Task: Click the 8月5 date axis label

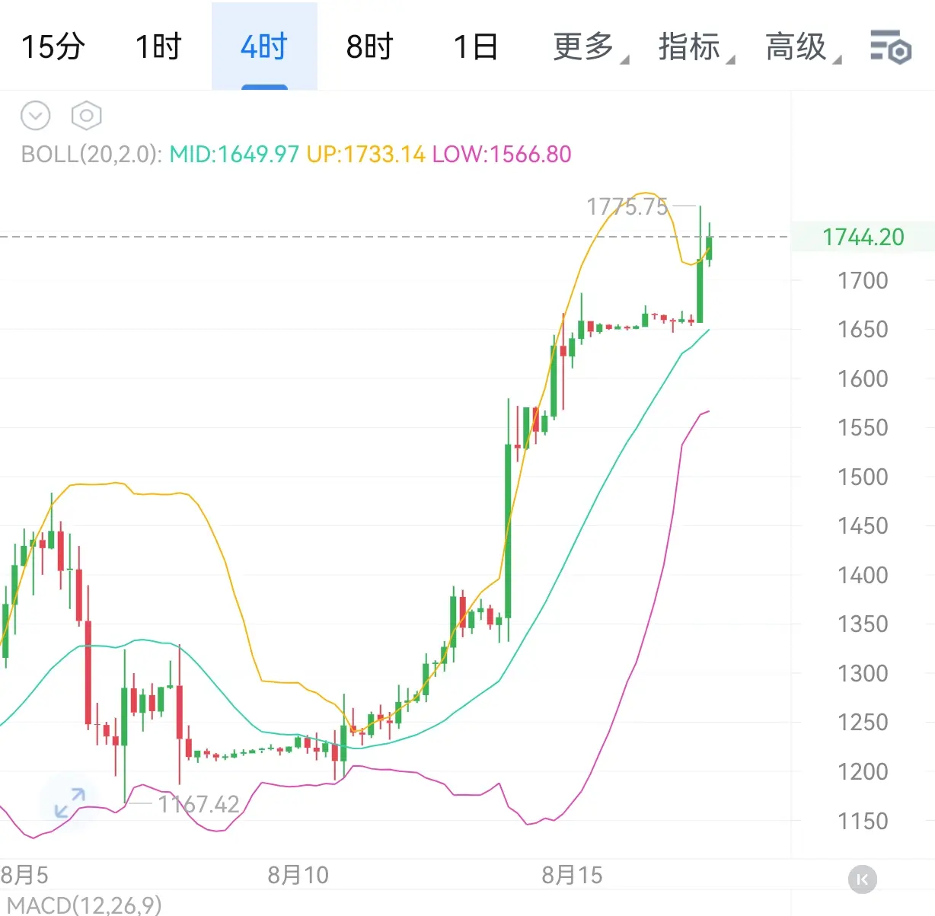Action: click(24, 875)
